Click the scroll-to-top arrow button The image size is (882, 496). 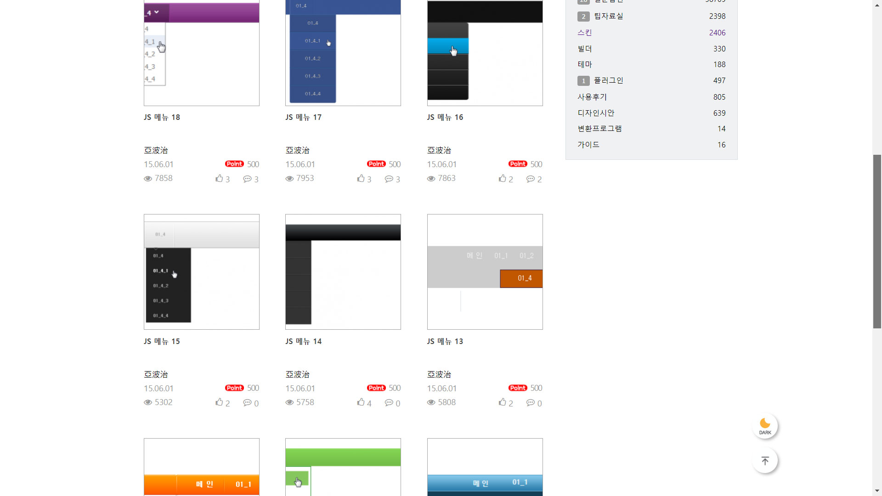765,461
